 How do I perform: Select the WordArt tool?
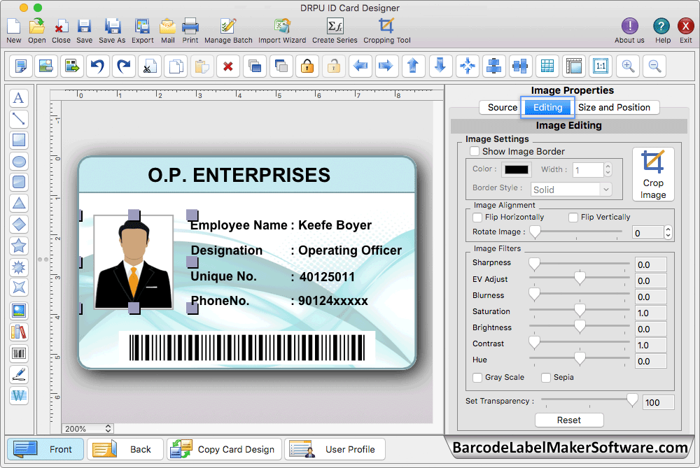coord(19,396)
